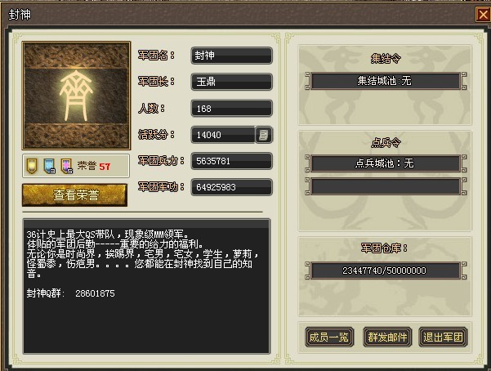Click the activity score log icon
Screen dimensions: 491x371
(x=263, y=135)
